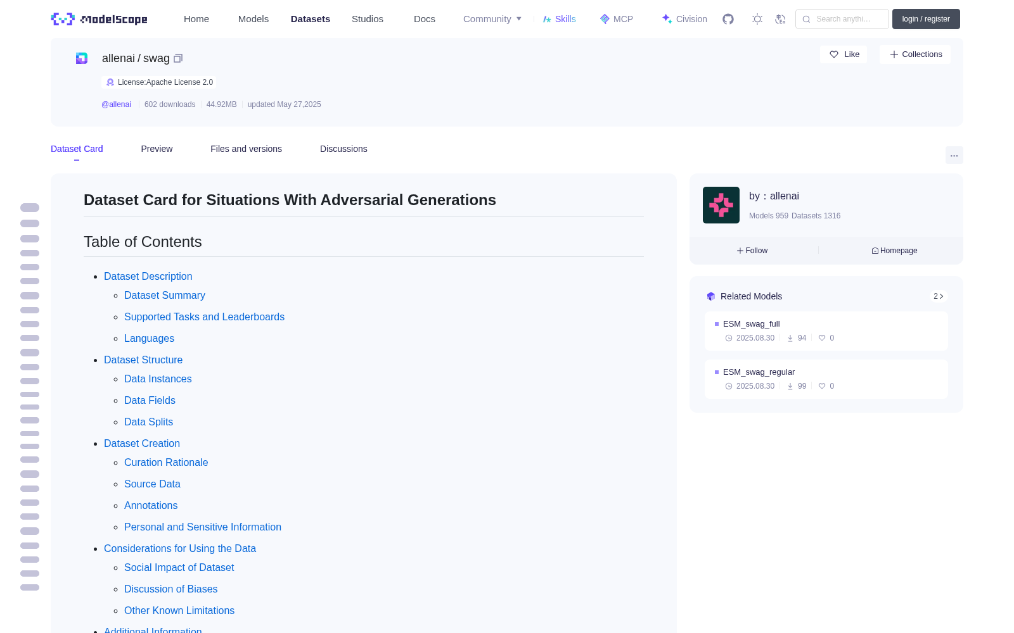
Task: Open the ModelScope logo home link
Action: click(99, 19)
